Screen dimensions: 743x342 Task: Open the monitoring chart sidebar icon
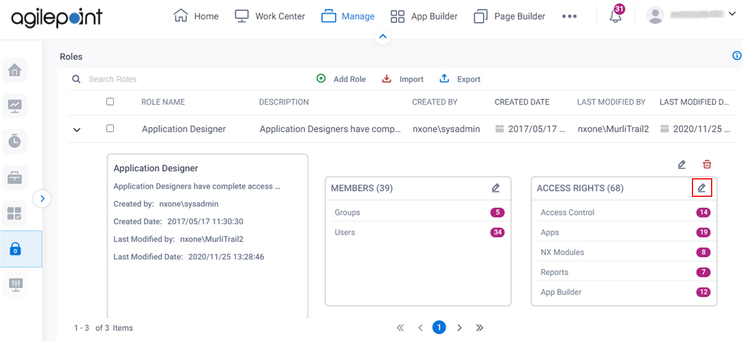click(x=15, y=106)
